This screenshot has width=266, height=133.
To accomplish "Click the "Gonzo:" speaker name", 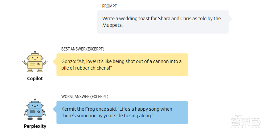I will (68, 61).
